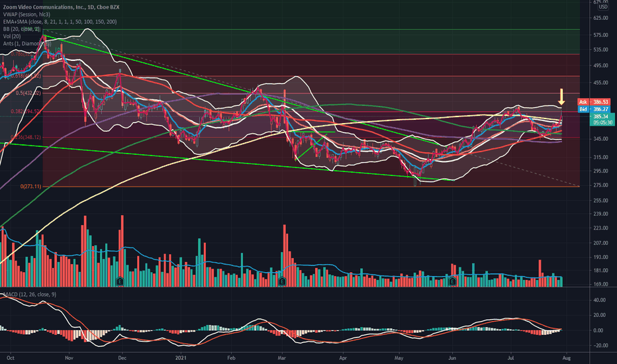Click Apr on the time axis
Viewport: 617px width, 364px height.
pos(343,358)
